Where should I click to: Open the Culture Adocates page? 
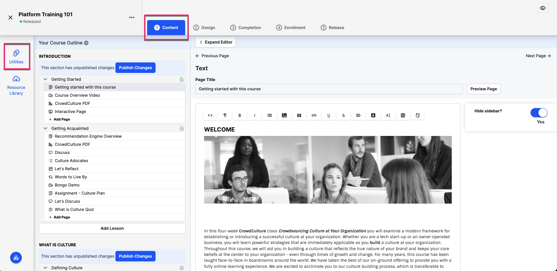[115, 161]
